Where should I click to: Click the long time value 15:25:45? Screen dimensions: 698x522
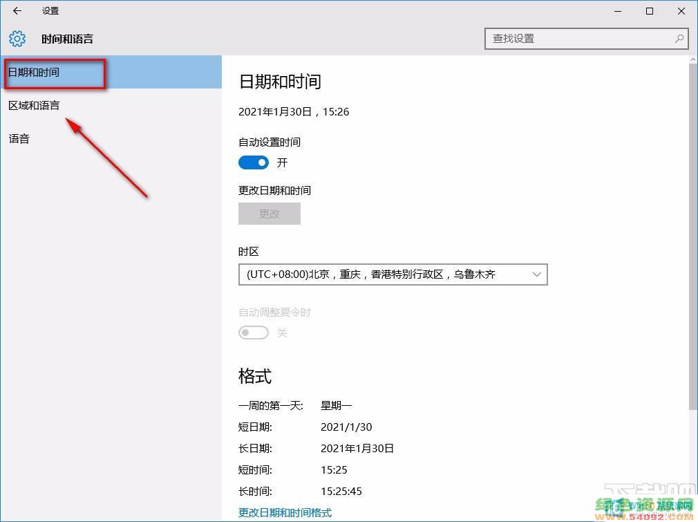pos(341,492)
